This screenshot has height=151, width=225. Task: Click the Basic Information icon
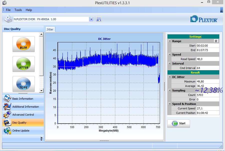[x=7, y=98]
